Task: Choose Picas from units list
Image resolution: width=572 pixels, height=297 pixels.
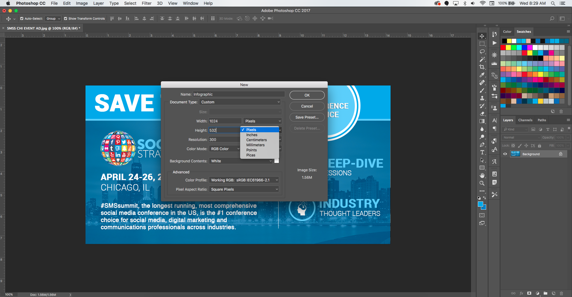Action: pyautogui.click(x=259, y=155)
